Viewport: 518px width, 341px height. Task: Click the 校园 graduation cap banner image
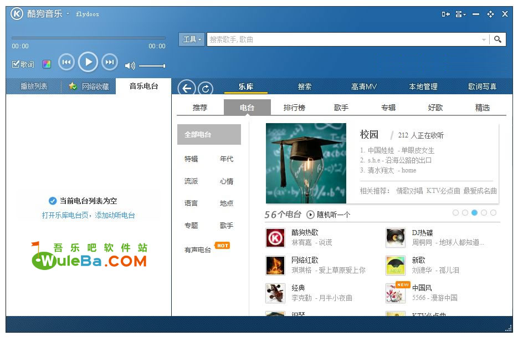coord(306,164)
